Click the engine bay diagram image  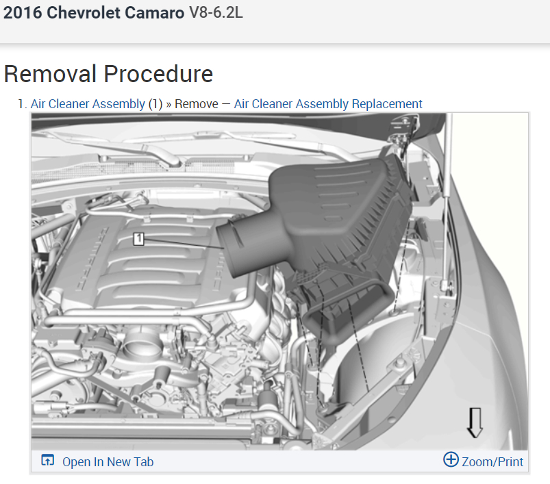tap(279, 281)
